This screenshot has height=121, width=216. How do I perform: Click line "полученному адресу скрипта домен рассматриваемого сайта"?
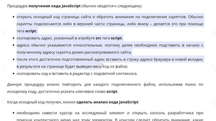pyautogui.click(x=74, y=52)
